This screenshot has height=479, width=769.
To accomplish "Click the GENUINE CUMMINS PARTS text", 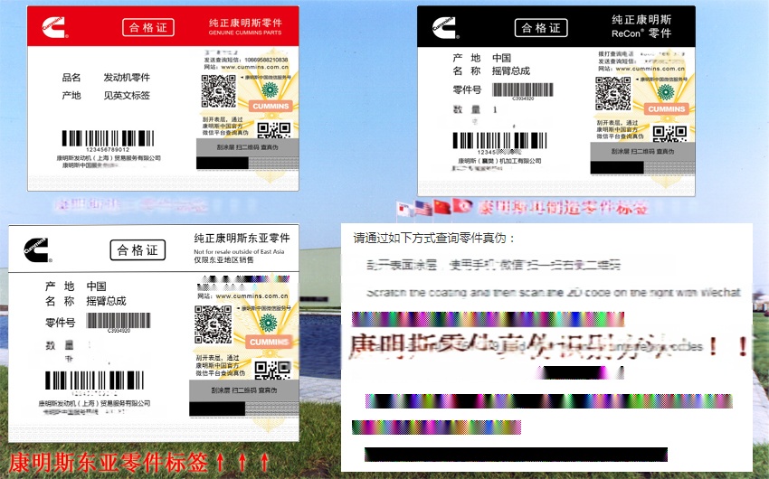I will [245, 33].
